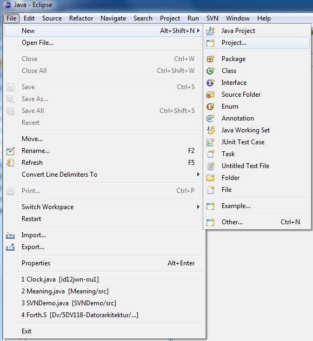Screen dimensions: 313x341
Task: Click the purple Interface icon
Action: click(x=210, y=83)
